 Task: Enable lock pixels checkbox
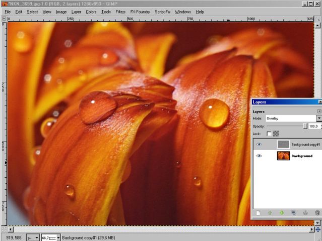269,134
